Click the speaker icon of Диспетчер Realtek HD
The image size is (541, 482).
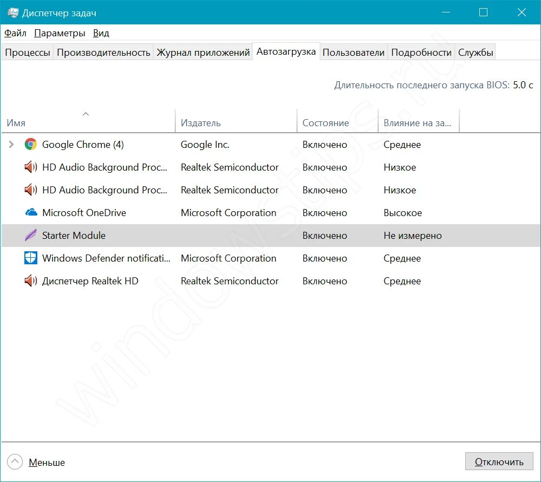pos(31,281)
